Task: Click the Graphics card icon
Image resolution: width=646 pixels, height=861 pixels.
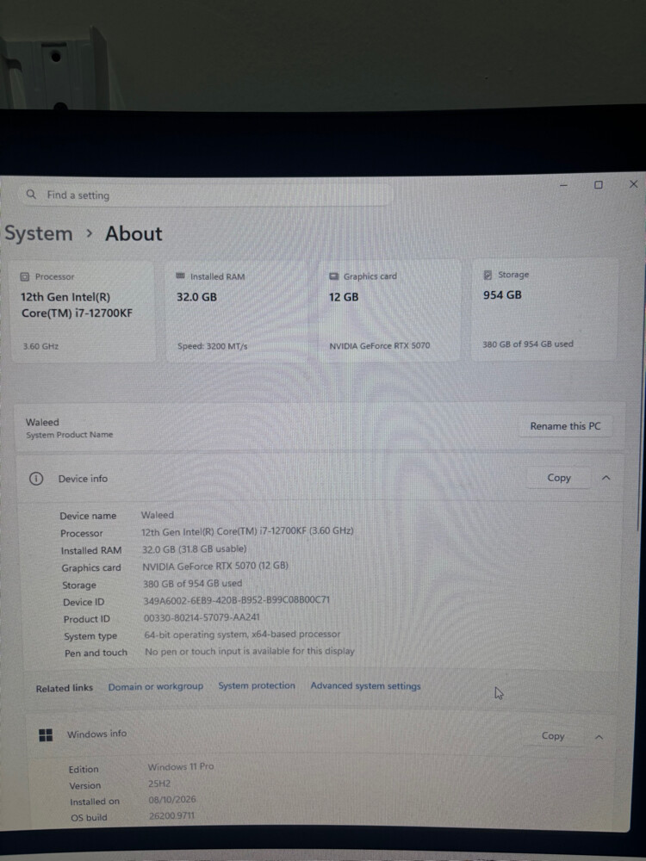Action: (x=334, y=276)
